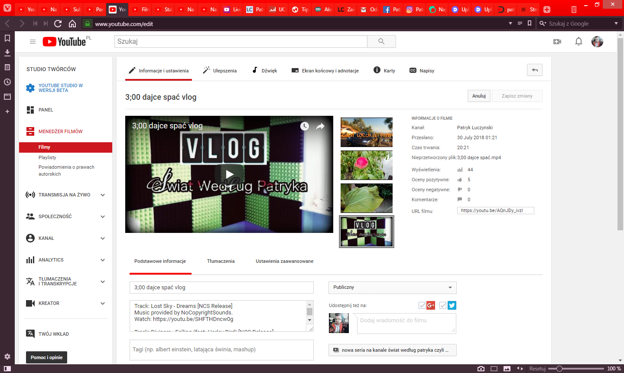The height and width of the screenshot is (373, 624).
Task: Bookmark this page in address bar
Action: click(x=530, y=23)
